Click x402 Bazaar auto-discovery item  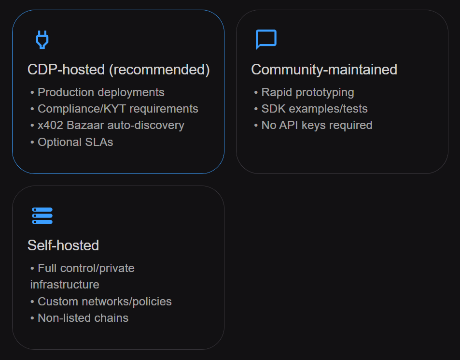[x=111, y=125]
